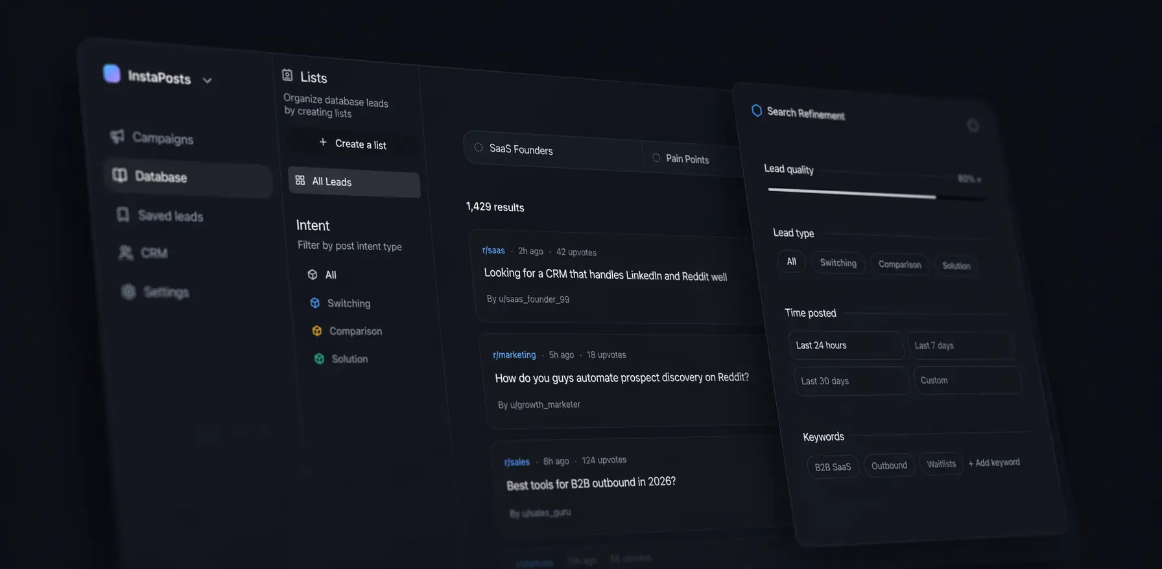This screenshot has height=569, width=1162.
Task: Open the r/saas subreddit link
Action: [x=493, y=250]
